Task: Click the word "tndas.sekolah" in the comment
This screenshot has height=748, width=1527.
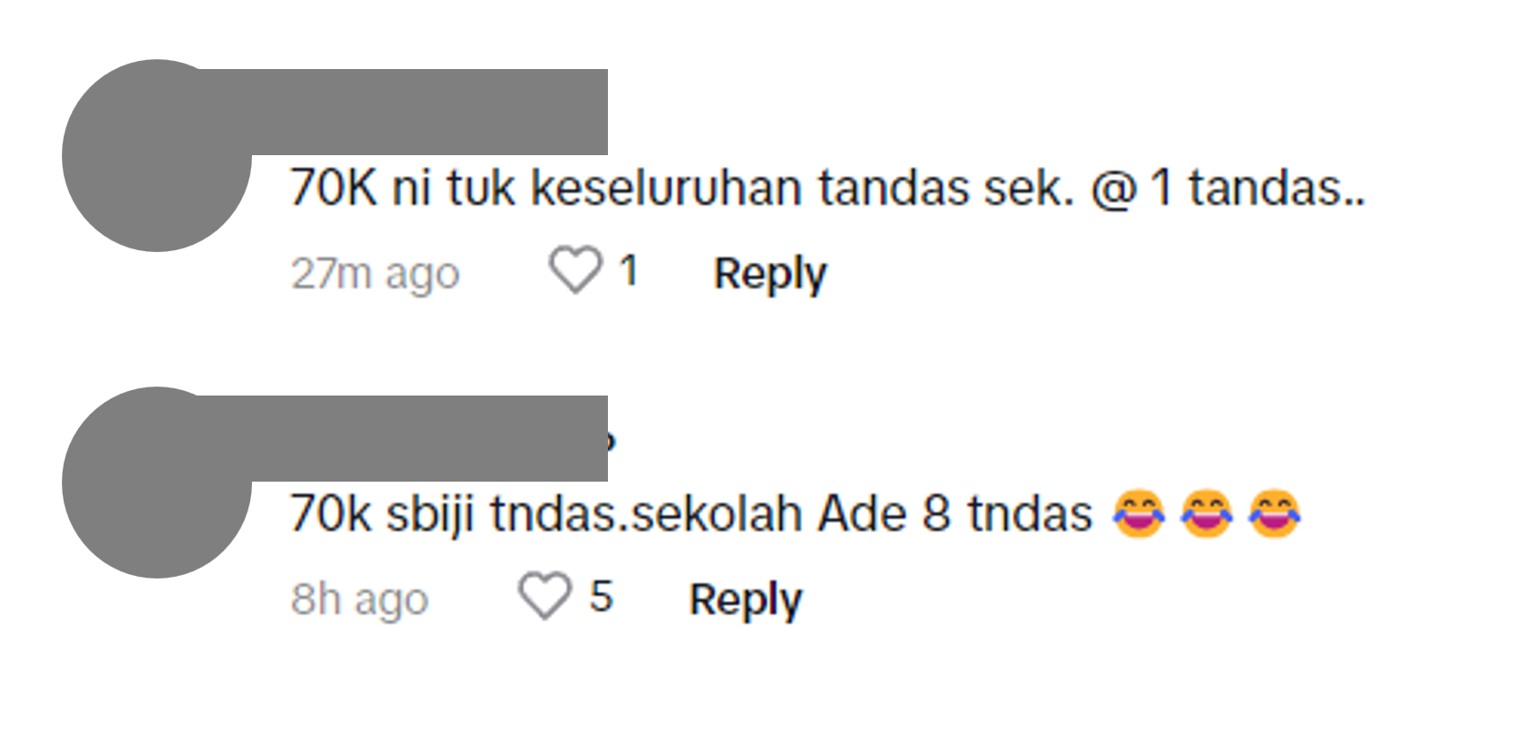Action: (646, 516)
